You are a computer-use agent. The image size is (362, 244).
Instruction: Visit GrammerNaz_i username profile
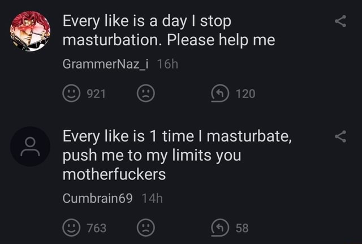coord(106,64)
